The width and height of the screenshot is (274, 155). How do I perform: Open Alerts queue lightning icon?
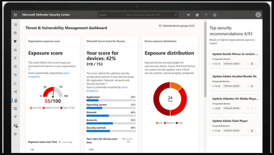tap(15, 58)
